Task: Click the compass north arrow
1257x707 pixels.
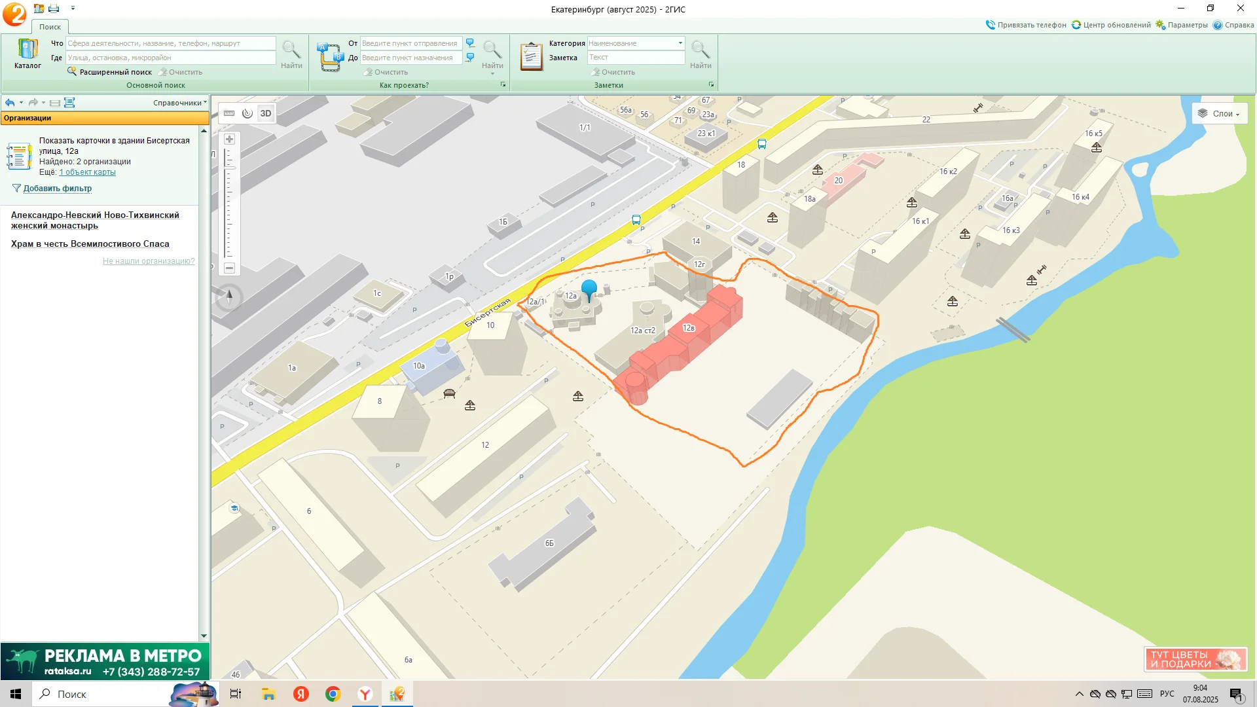Action: coord(229,297)
